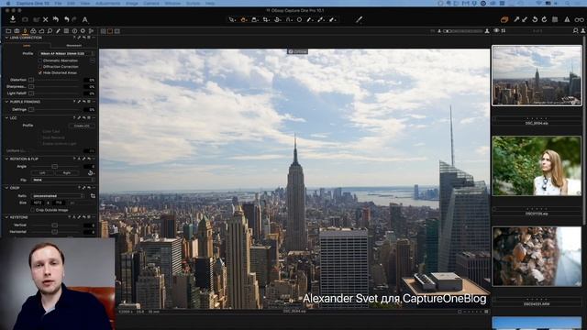Open the Camera menu

pyautogui.click(x=151, y=3)
